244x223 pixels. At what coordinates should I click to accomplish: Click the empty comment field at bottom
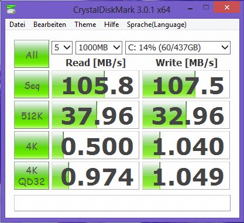122,203
